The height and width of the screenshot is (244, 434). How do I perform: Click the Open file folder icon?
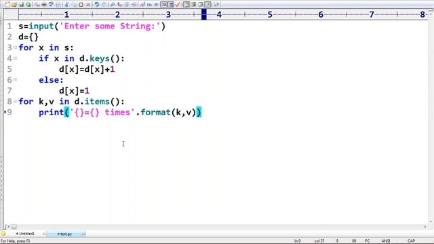pyautogui.click(x=14, y=5)
